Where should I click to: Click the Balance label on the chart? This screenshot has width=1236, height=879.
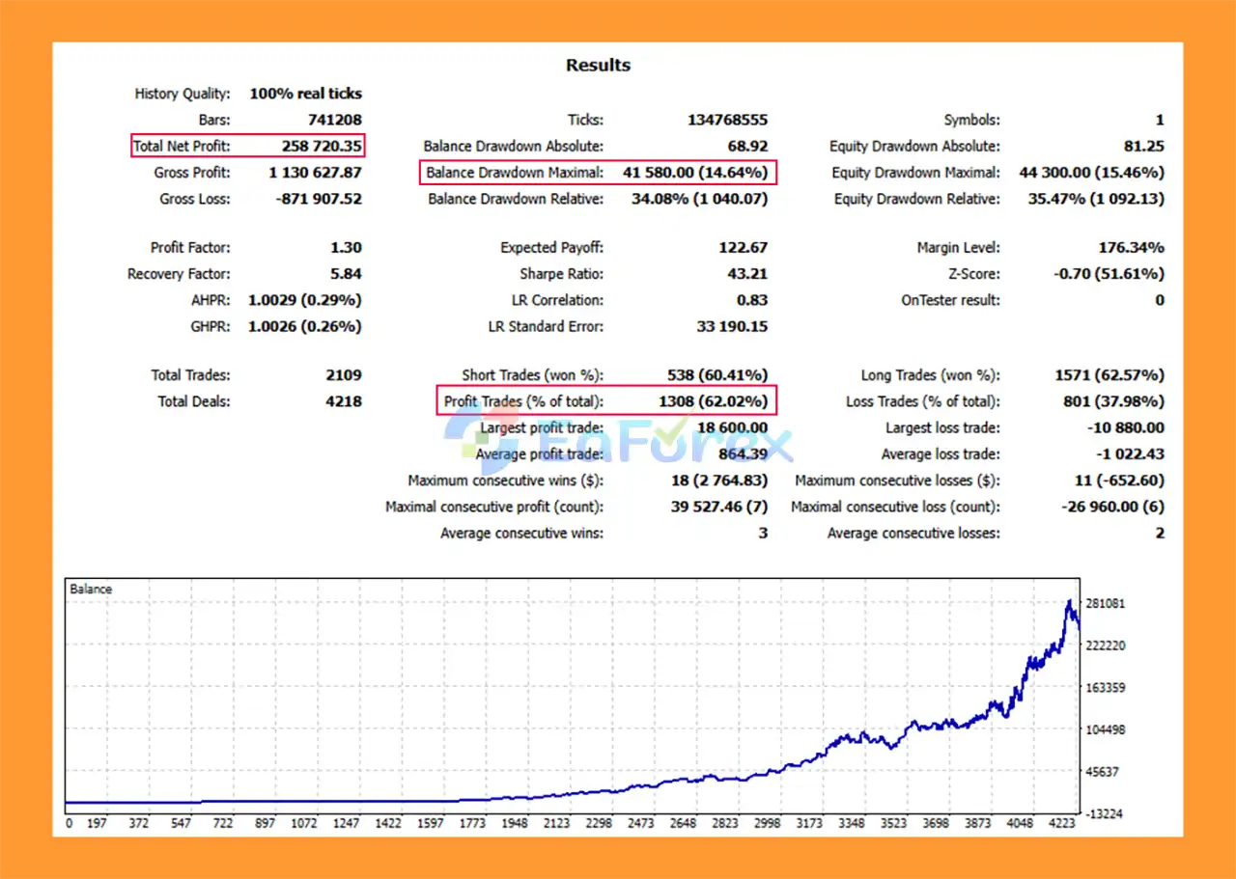[x=91, y=589]
